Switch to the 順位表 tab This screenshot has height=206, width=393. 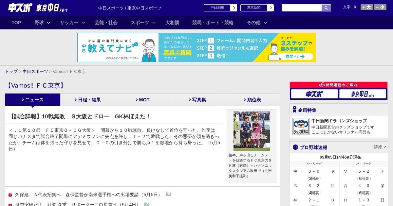pos(252,100)
